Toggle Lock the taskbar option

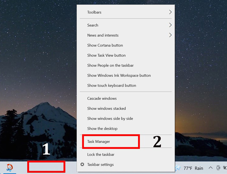click(x=101, y=154)
